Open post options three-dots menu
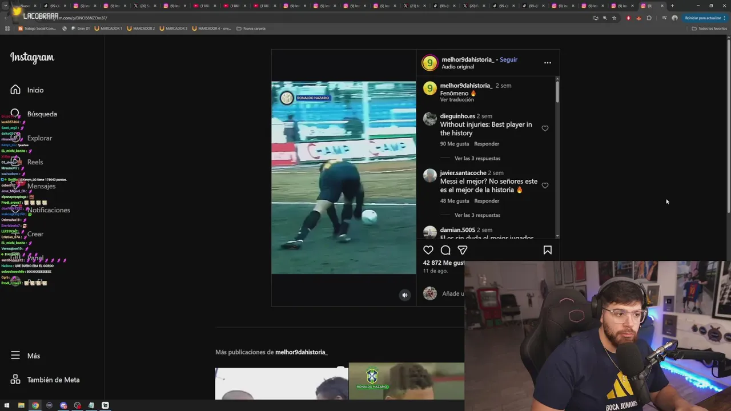731x411 pixels. click(548, 63)
